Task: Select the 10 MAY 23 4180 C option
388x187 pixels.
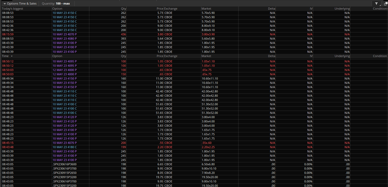Action: (x=65, y=147)
